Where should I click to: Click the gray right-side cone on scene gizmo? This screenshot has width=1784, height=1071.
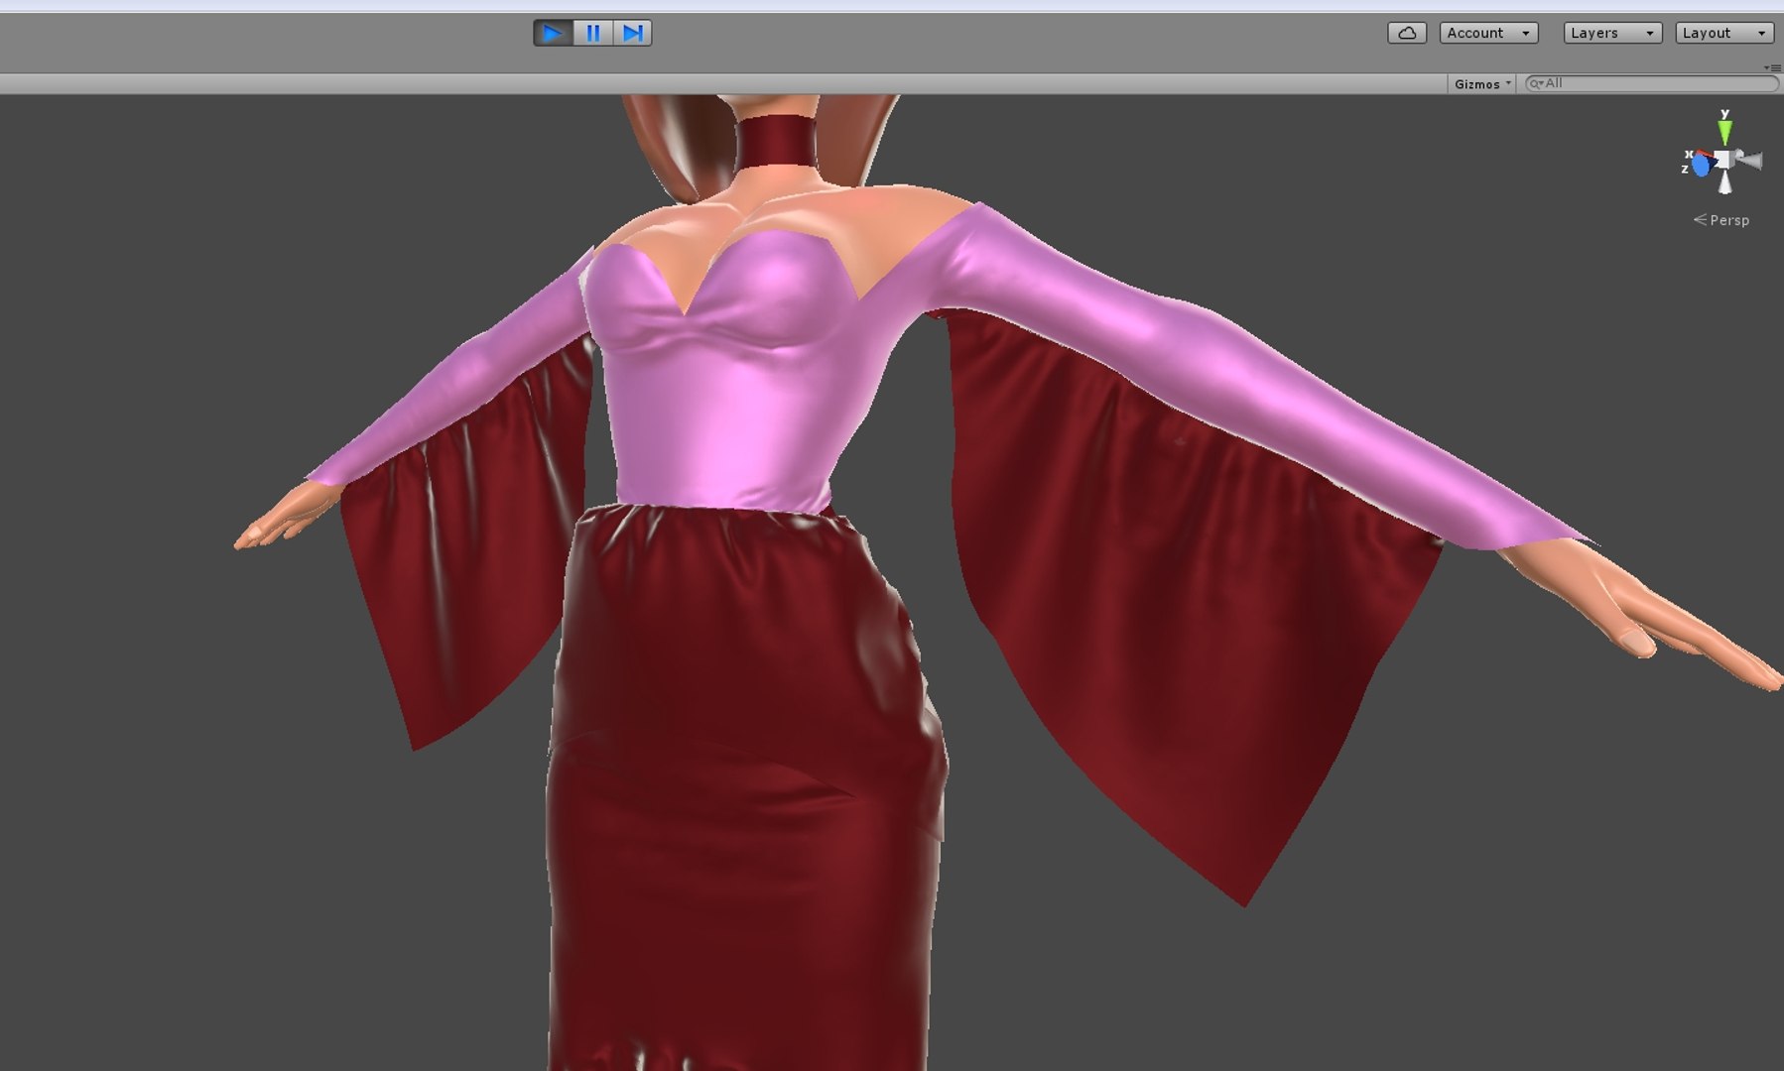1751,160
